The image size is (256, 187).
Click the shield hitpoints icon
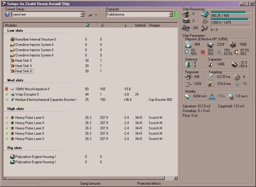click(188, 44)
